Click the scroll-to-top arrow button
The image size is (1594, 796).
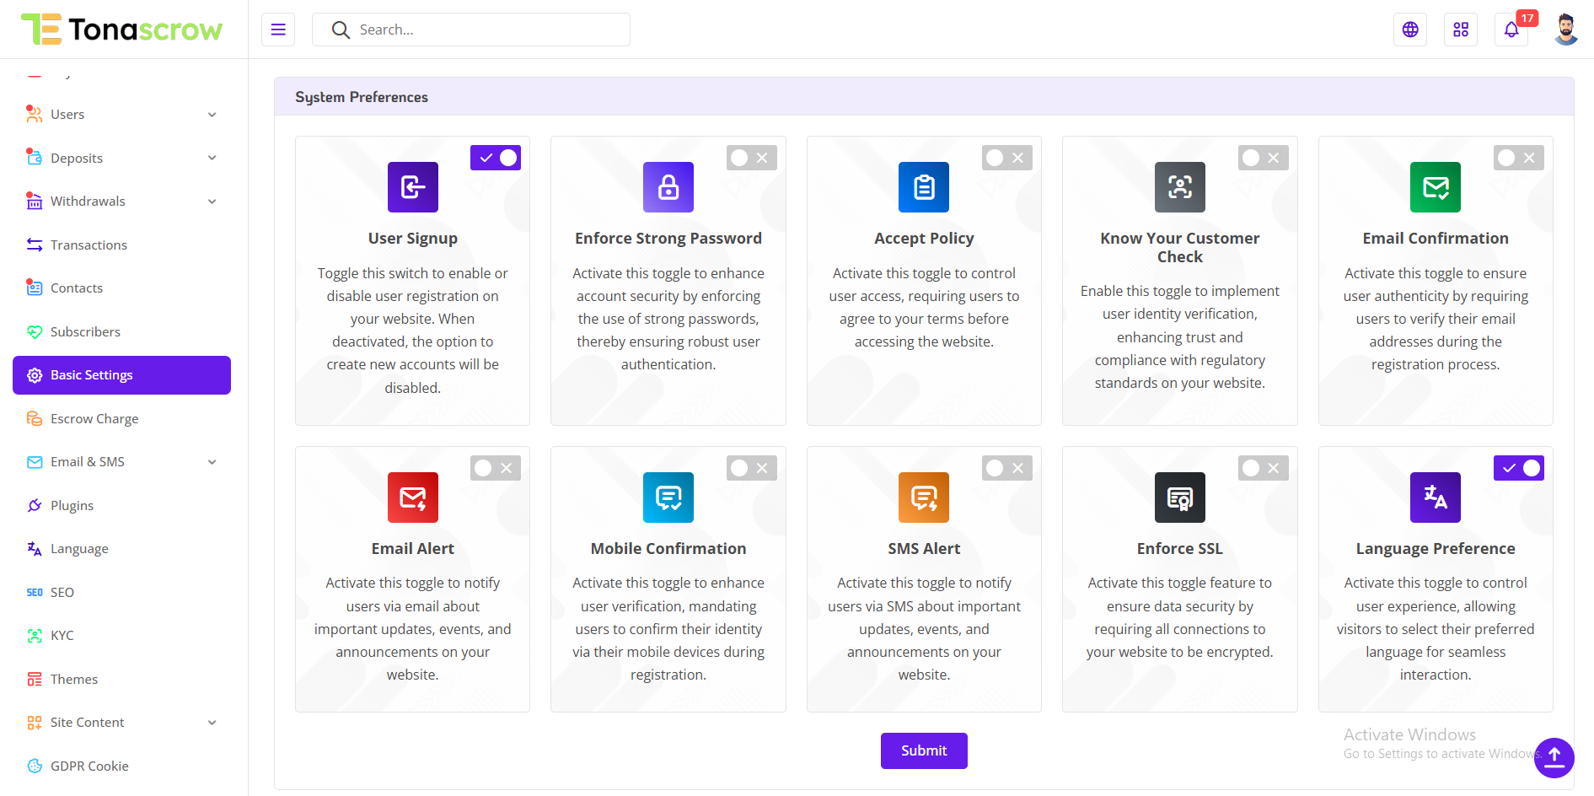(1554, 757)
